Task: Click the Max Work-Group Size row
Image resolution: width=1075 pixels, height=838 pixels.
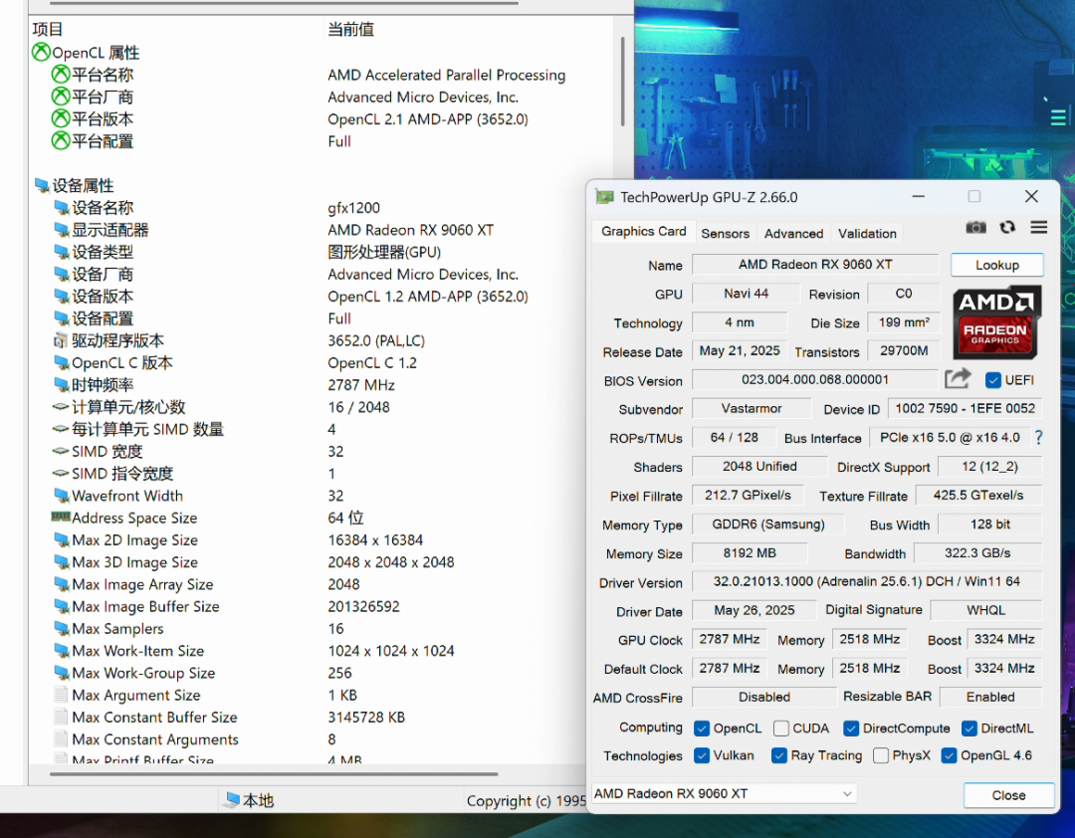Action: click(x=322, y=673)
